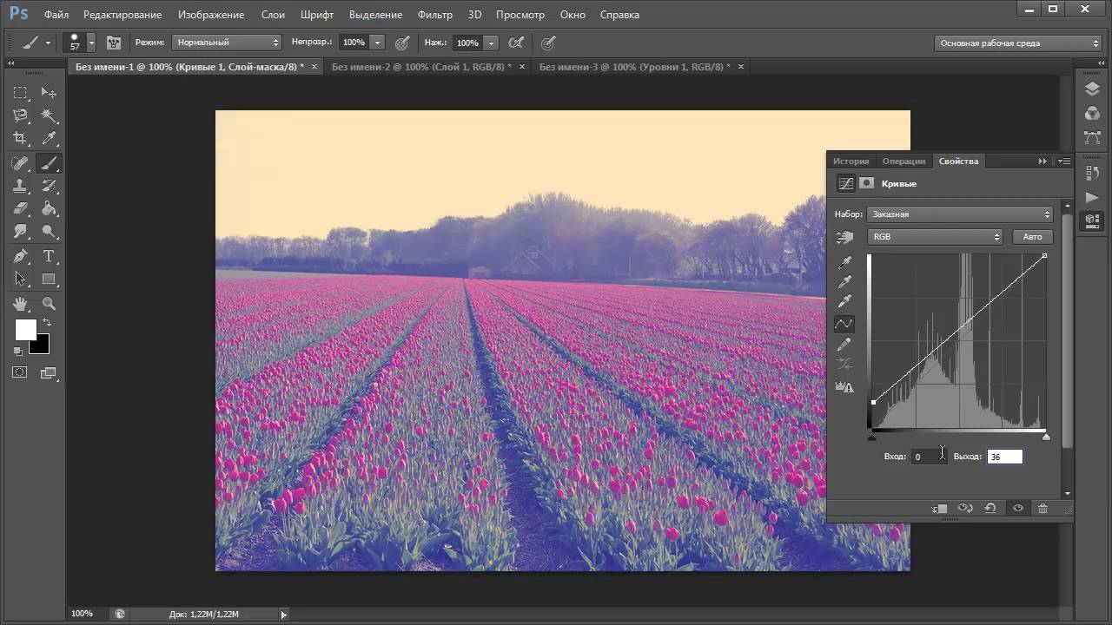Image resolution: width=1112 pixels, height=625 pixels.
Task: Open the Набор preset dropdown
Action: tap(960, 214)
